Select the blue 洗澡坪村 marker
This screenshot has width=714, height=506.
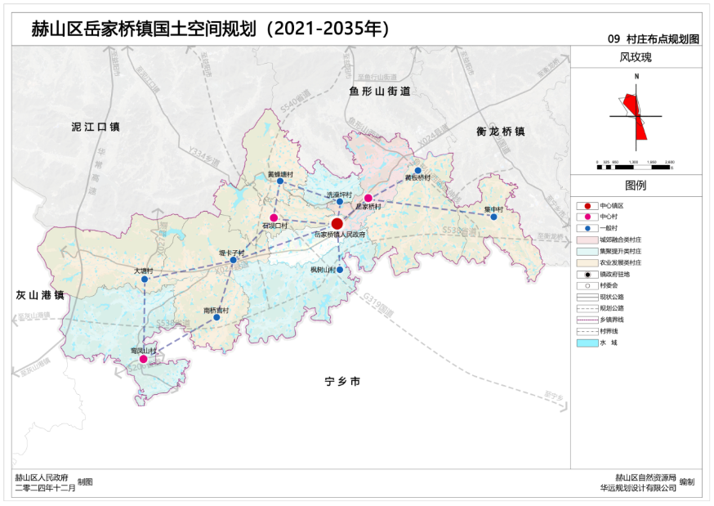pyautogui.click(x=340, y=202)
